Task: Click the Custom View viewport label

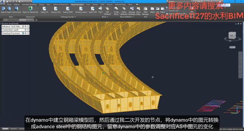Action: click(x=7, y=24)
